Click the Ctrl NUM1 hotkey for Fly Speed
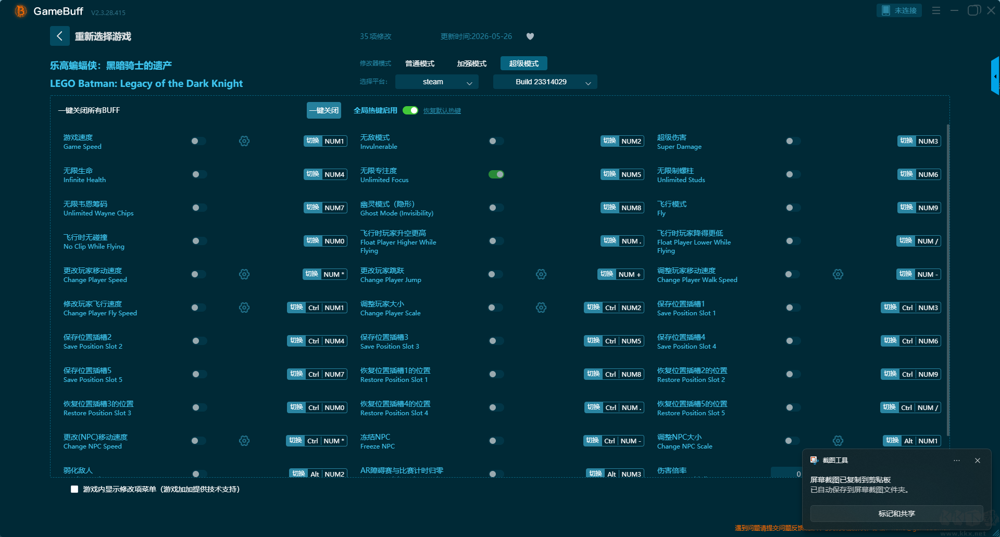 point(326,308)
